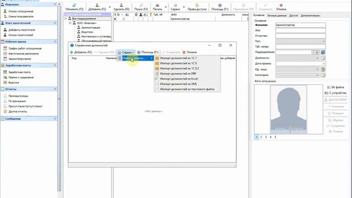
Task: Choose Импорт должностей из текстового файла
Action: click(x=187, y=89)
